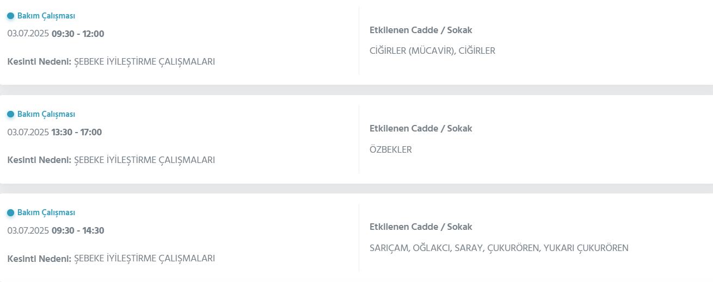Image resolution: width=713 pixels, height=282 pixels.
Task: Click the CİĞİRLER (MÜCAVİR), CİĞİRLER street text
Action: [432, 51]
